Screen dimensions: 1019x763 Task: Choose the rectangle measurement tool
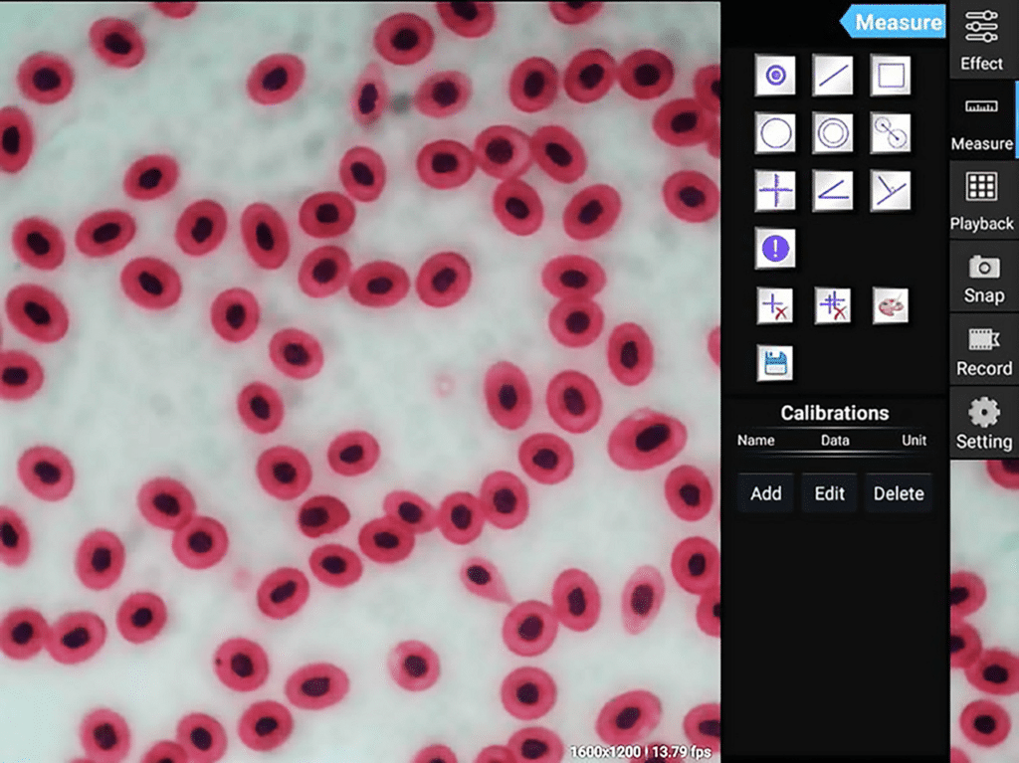click(x=890, y=76)
